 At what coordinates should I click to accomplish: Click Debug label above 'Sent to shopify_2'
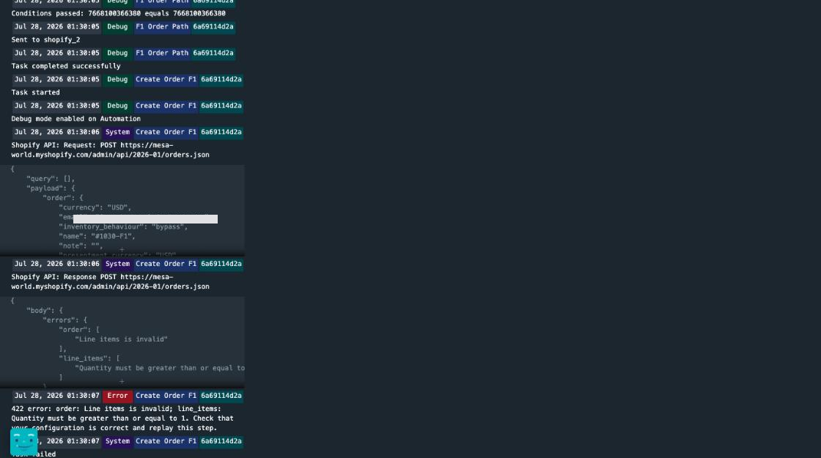click(117, 26)
